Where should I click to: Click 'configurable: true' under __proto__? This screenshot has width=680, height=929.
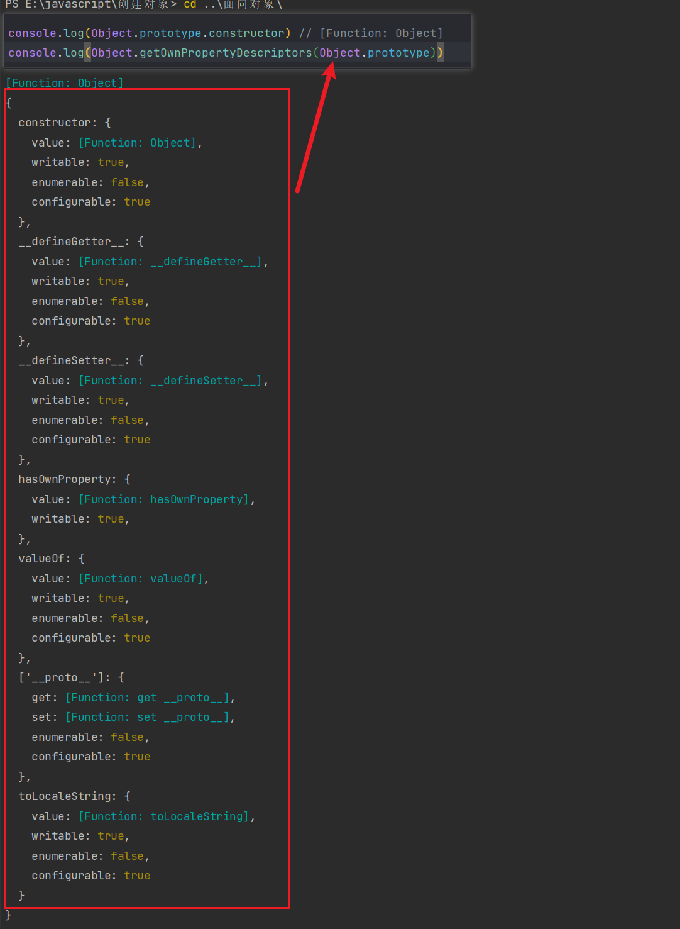tap(91, 757)
